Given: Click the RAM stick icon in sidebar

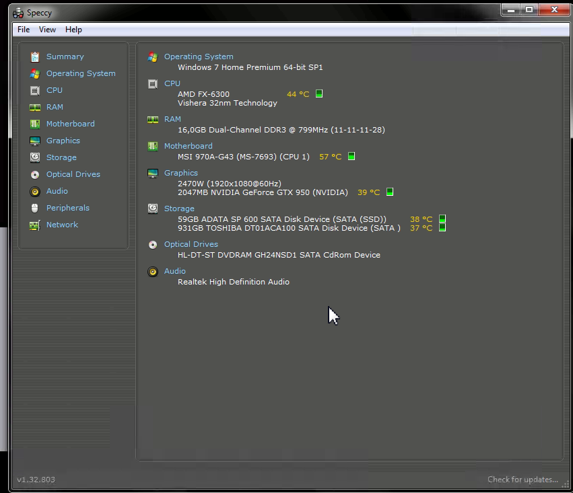Looking at the screenshot, I should pyautogui.click(x=35, y=108).
